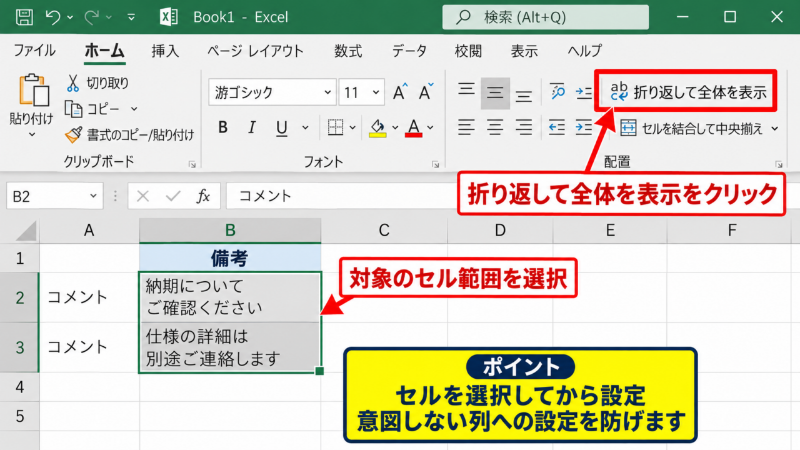Click the 切り取り scissors icon
The width and height of the screenshot is (800, 450).
coord(74,83)
